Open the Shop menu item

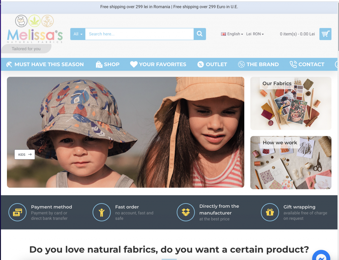pos(108,65)
